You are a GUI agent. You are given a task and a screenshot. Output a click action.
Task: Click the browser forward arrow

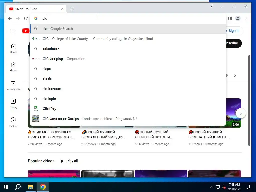(18, 18)
